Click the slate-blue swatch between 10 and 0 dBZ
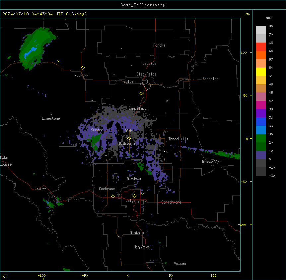 [261, 155]
